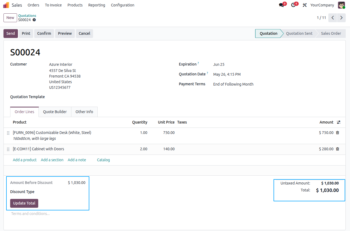Open the Sales app home icon

(6, 5)
